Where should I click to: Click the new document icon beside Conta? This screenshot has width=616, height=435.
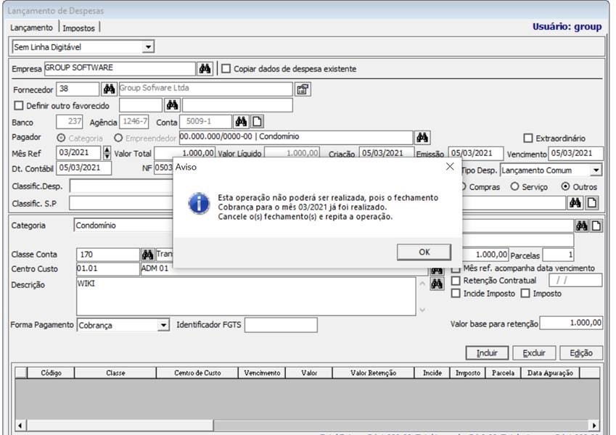257,121
